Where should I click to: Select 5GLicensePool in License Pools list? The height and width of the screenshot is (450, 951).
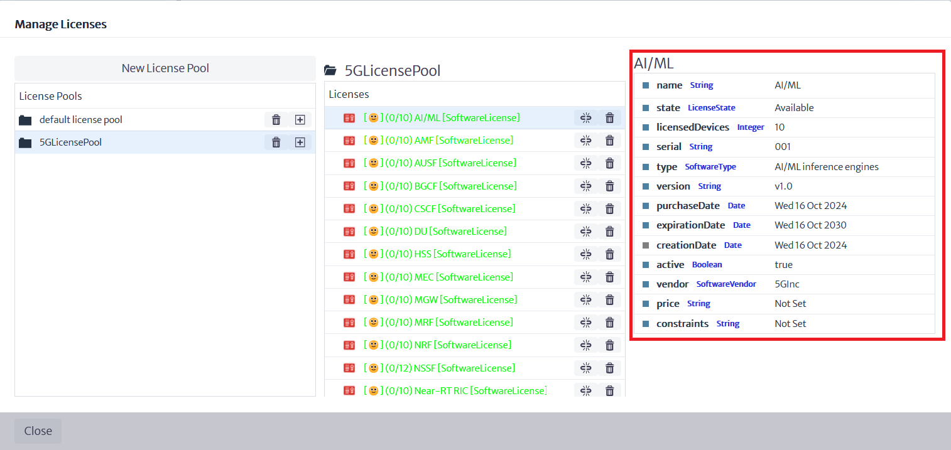coord(70,142)
